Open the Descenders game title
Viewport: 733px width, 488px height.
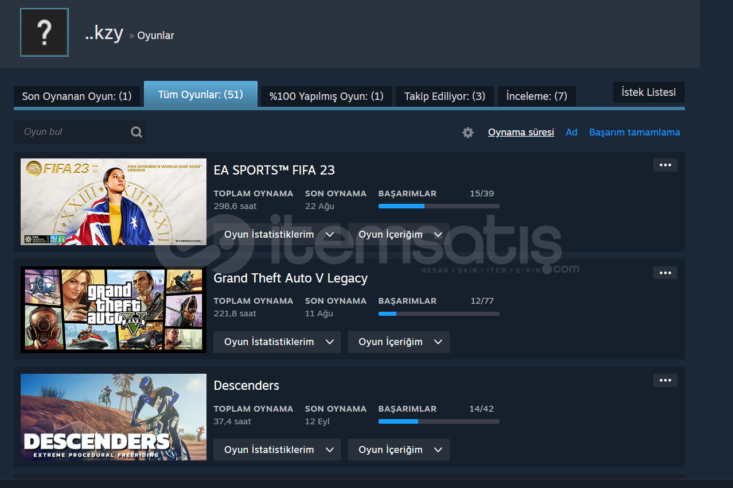[247, 385]
